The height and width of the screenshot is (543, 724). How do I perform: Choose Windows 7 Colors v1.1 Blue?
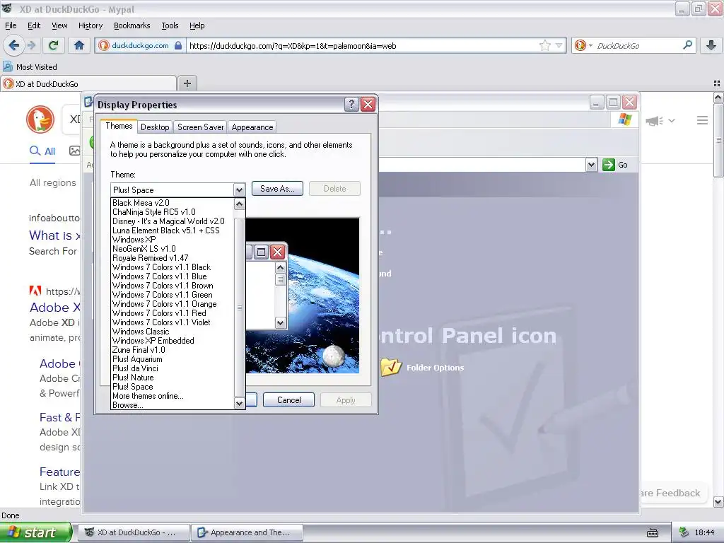(173, 276)
